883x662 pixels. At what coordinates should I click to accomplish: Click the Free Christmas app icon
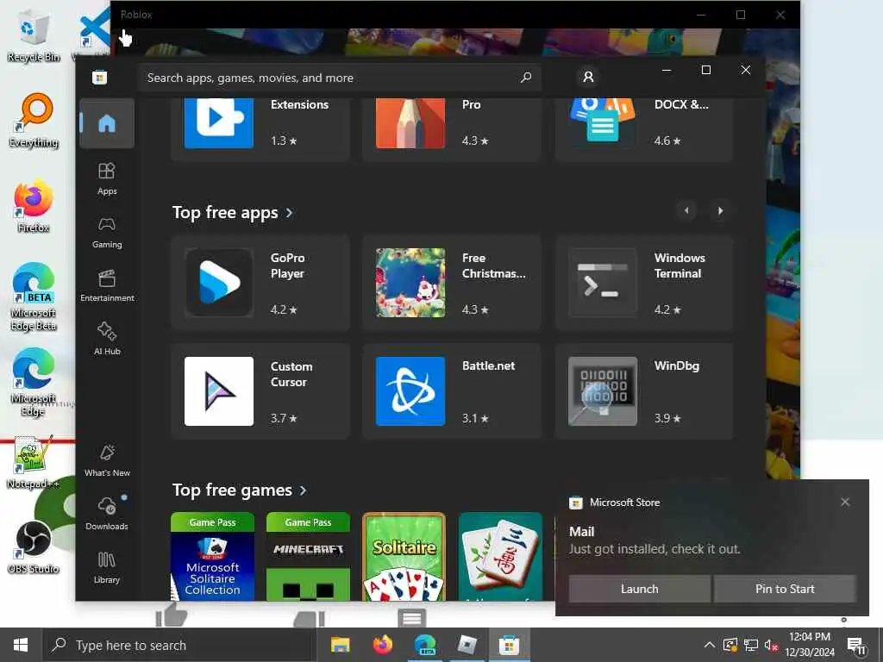tap(410, 282)
